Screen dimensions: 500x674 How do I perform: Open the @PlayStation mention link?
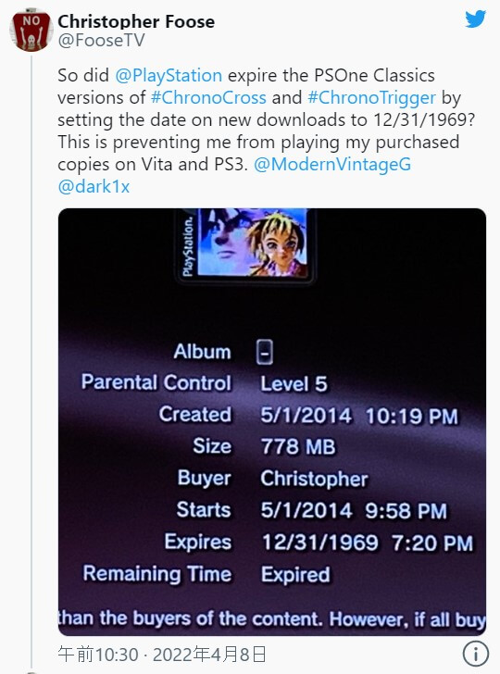coord(169,75)
